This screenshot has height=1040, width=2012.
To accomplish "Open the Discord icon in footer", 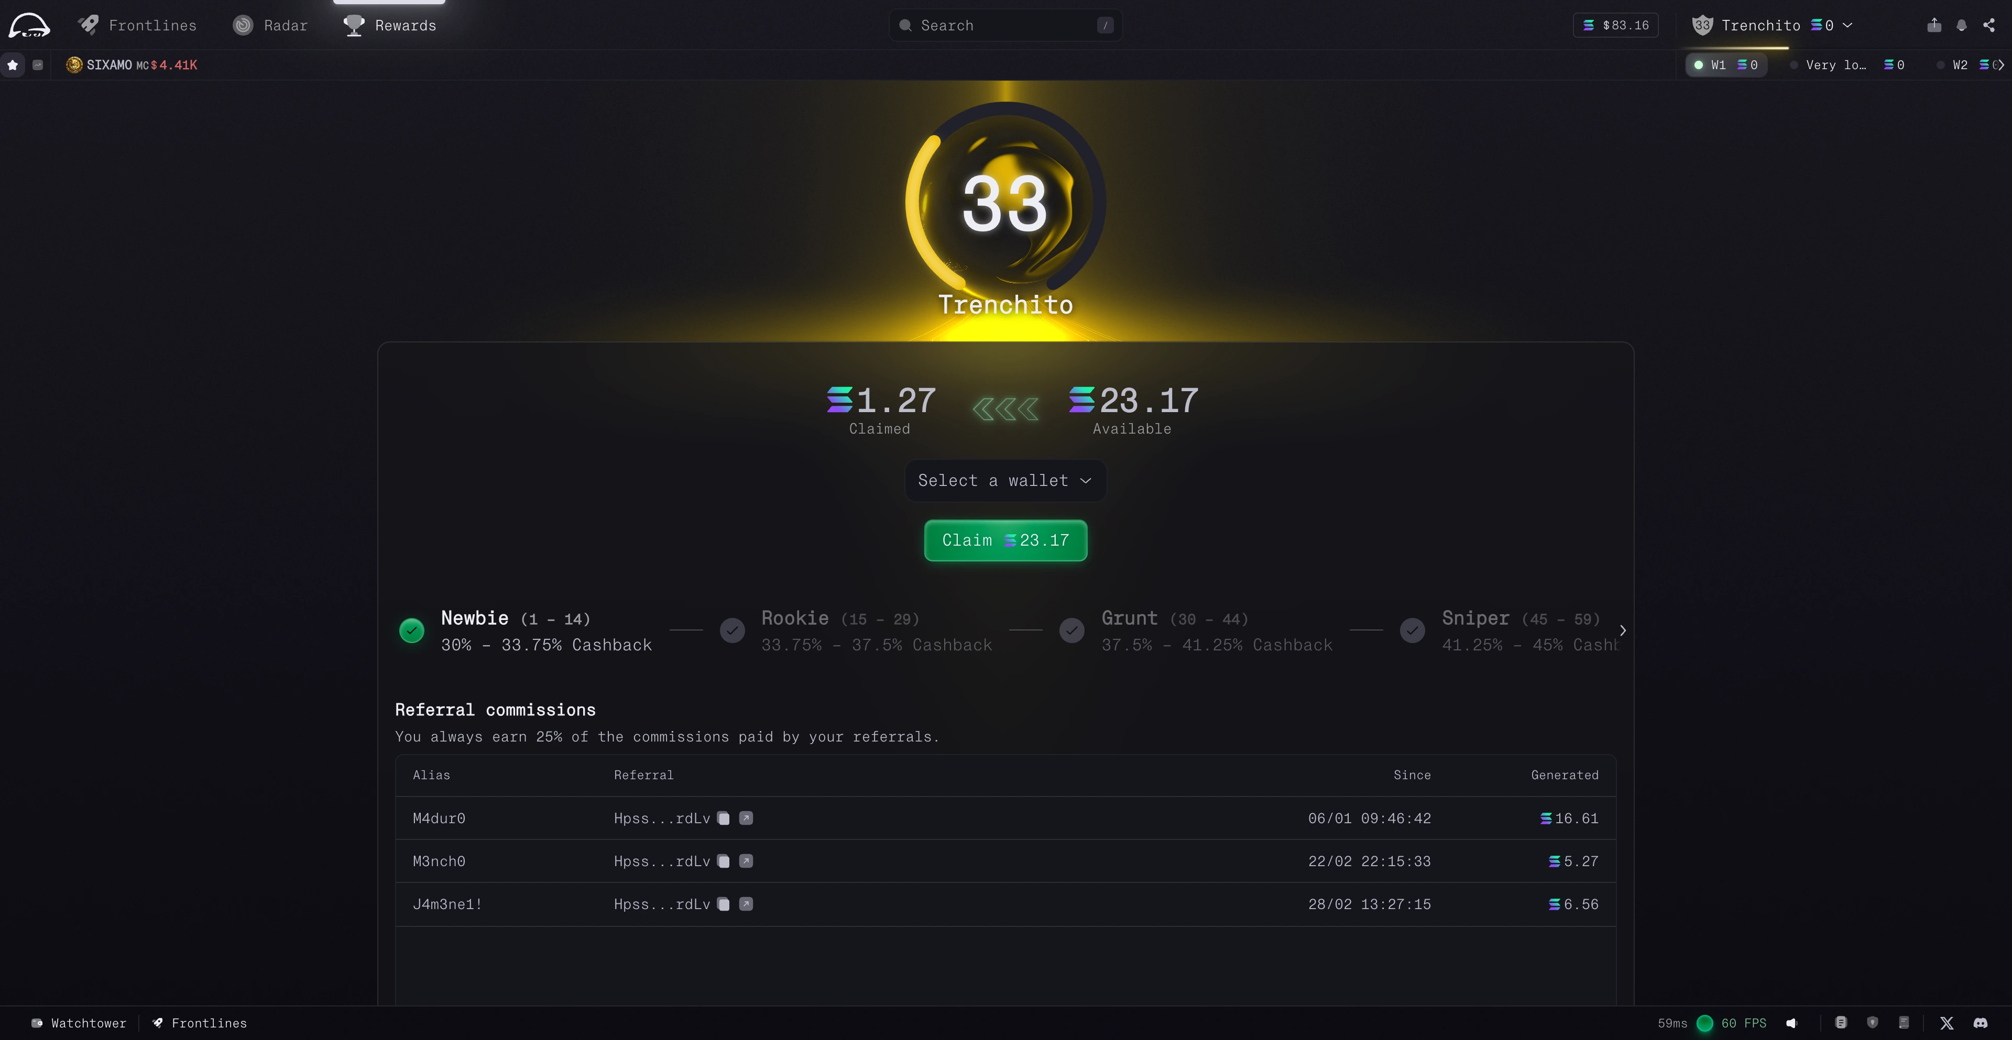I will [1980, 1023].
